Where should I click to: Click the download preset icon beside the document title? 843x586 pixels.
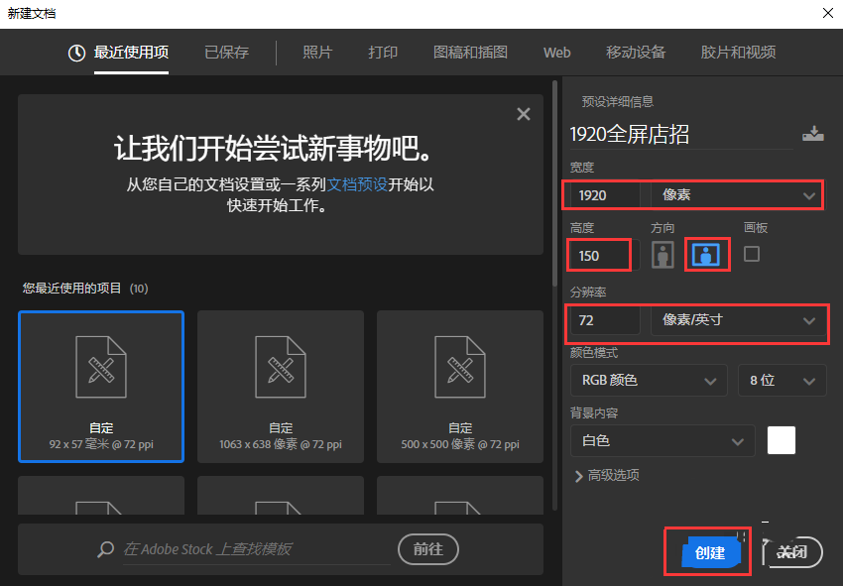[x=813, y=131]
